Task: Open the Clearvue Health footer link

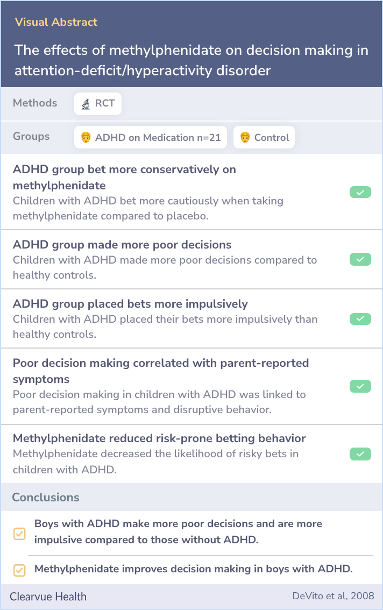Action: point(48,597)
